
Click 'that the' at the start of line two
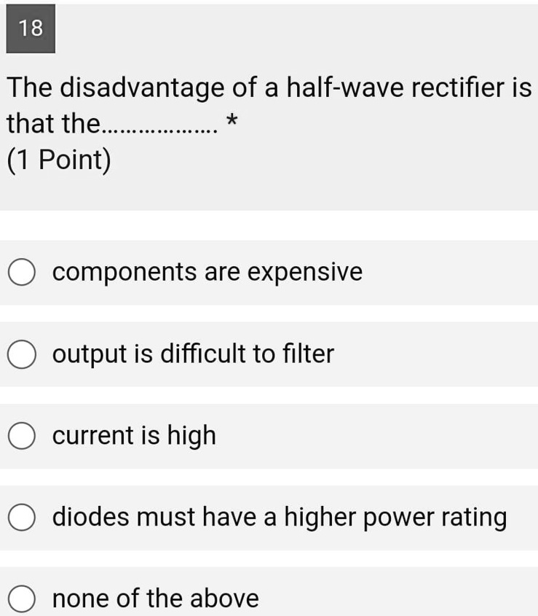[54, 124]
